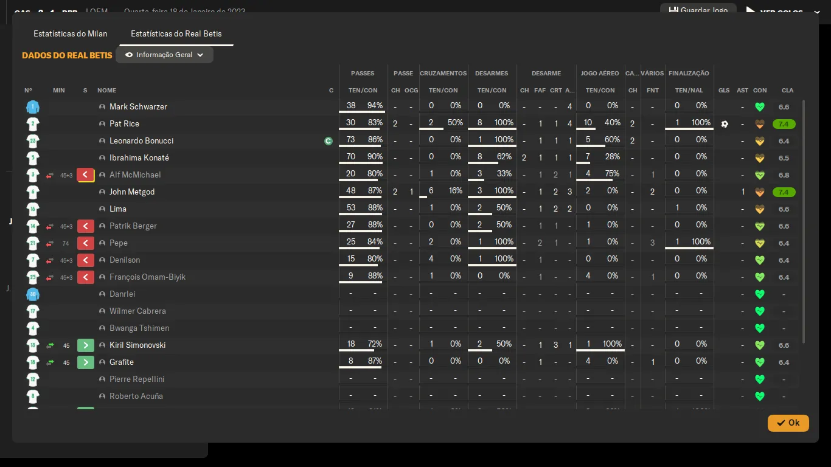Viewport: 831px width, 467px height.
Task: Click the goal ball icon in Pat Rice's row
Action: point(724,124)
